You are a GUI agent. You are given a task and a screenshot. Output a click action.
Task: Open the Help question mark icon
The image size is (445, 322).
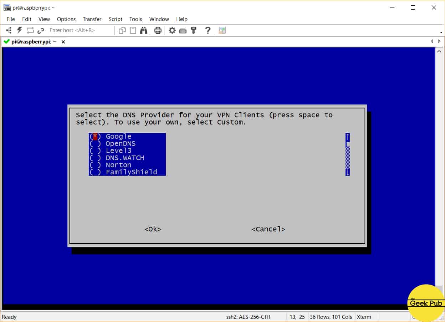point(208,30)
